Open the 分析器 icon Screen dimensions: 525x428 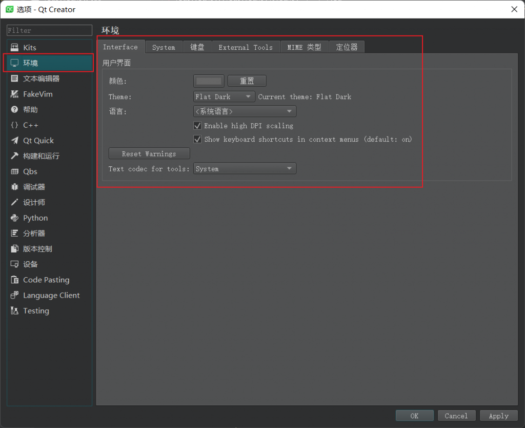(x=14, y=234)
